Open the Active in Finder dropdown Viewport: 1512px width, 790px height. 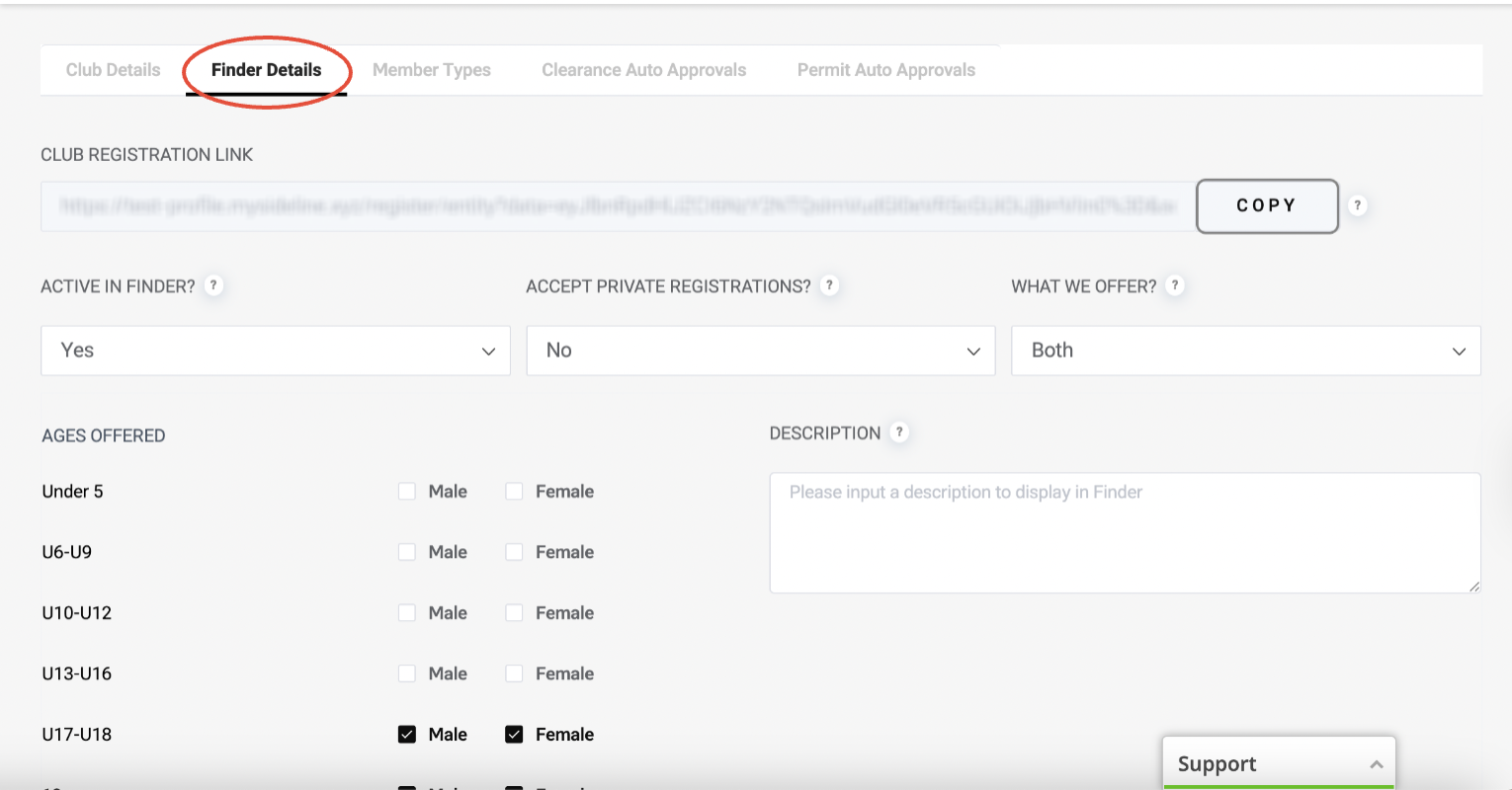275,351
